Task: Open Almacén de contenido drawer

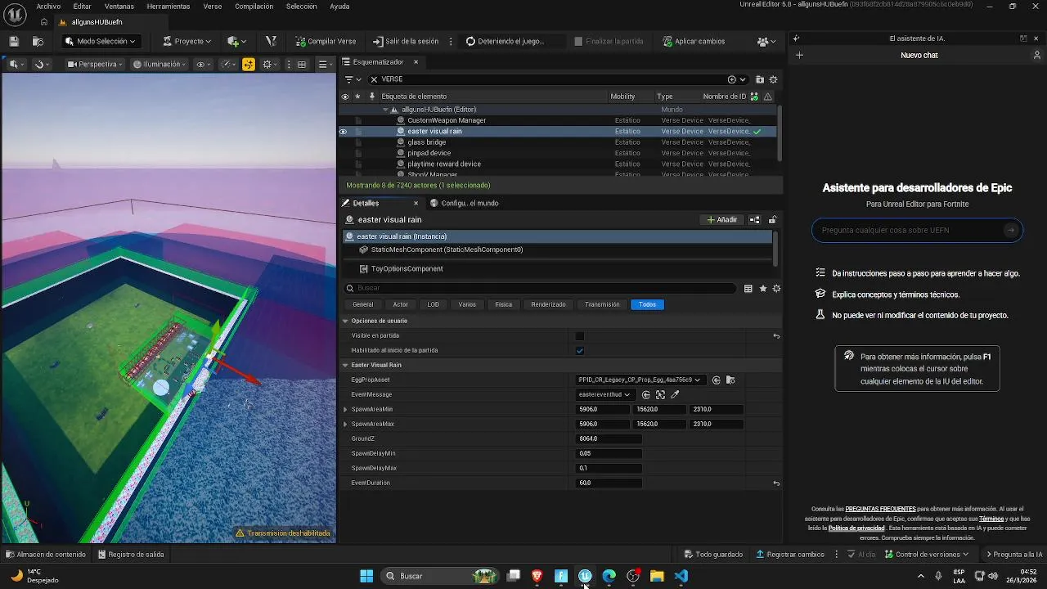Action: pos(46,554)
